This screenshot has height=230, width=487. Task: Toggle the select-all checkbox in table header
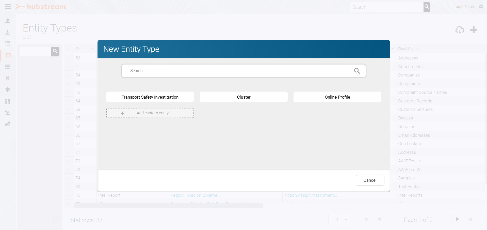tap(69, 49)
